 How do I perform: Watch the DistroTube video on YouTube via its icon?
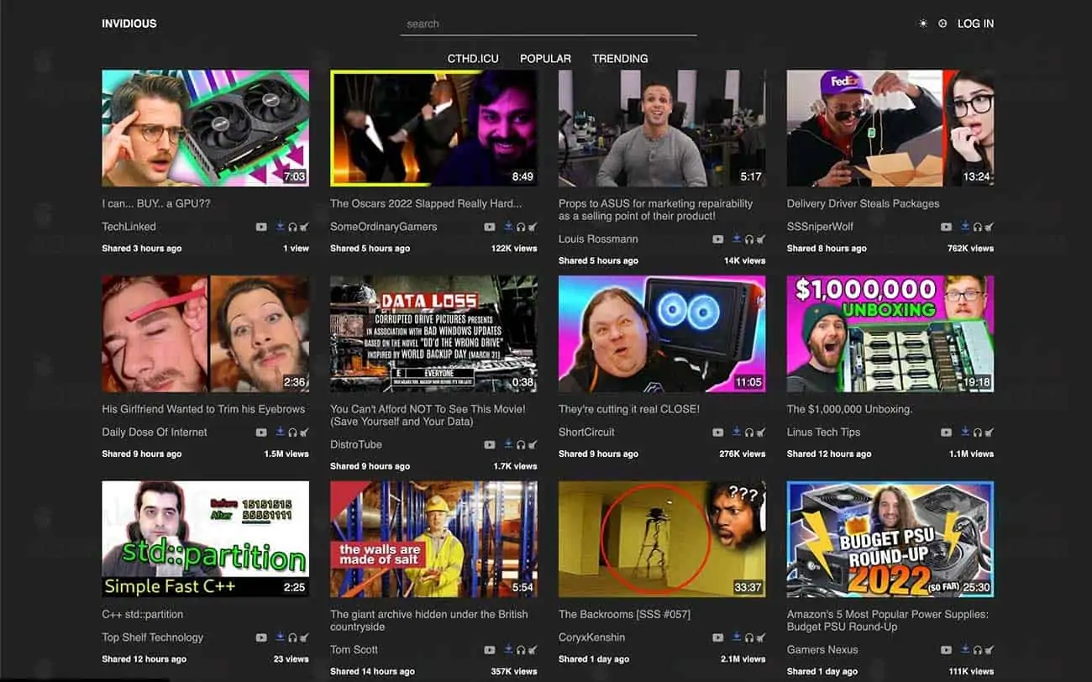coord(490,445)
